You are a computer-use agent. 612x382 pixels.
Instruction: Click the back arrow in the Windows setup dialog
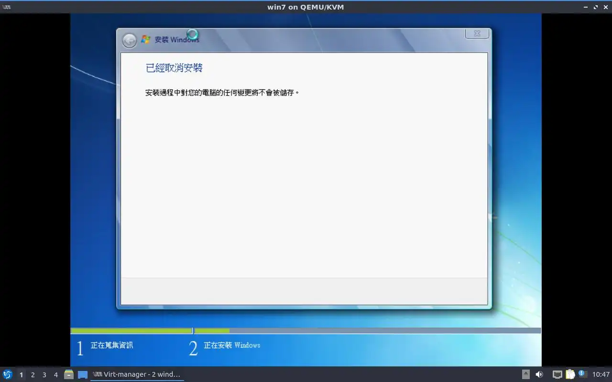(x=129, y=41)
